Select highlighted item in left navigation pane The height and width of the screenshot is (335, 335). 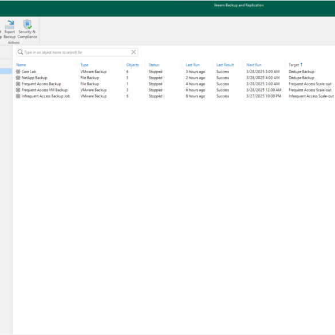pos(6,71)
